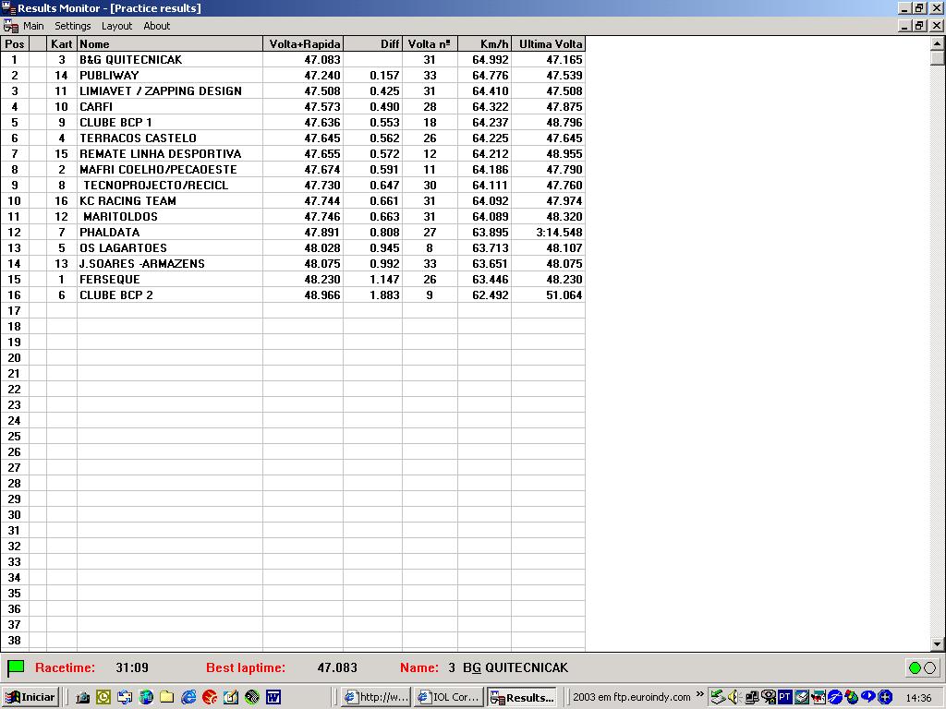Expand hidden toolbar items with double chevron
The width and height of the screenshot is (946, 709).
(700, 694)
